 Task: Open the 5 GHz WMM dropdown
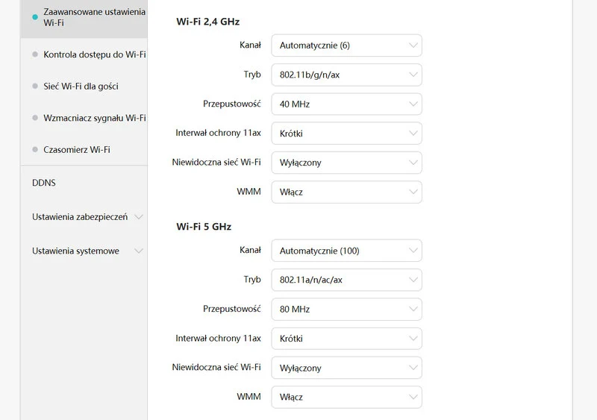346,397
